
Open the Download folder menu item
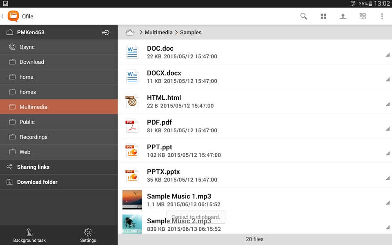(59, 182)
